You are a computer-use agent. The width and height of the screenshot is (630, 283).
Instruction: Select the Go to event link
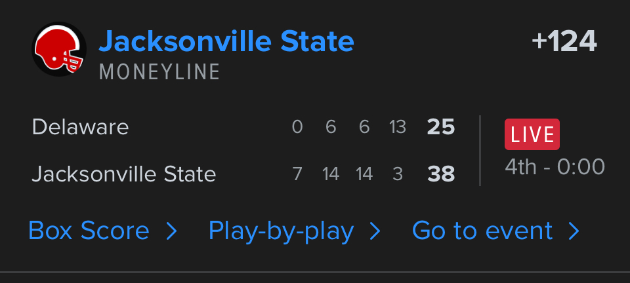[482, 231]
